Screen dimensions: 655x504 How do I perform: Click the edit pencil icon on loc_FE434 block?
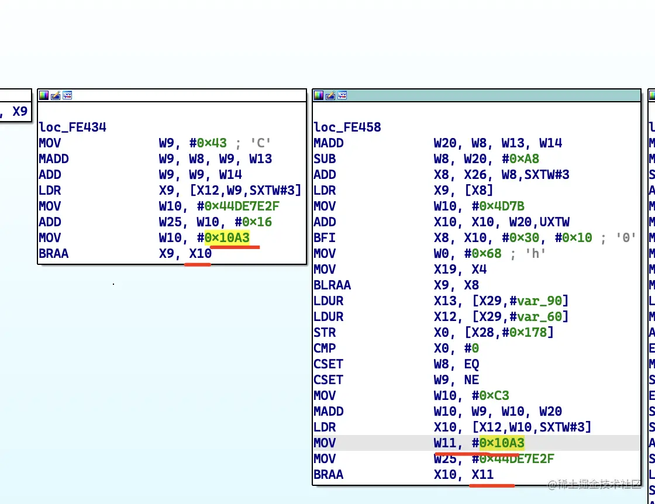coord(56,96)
